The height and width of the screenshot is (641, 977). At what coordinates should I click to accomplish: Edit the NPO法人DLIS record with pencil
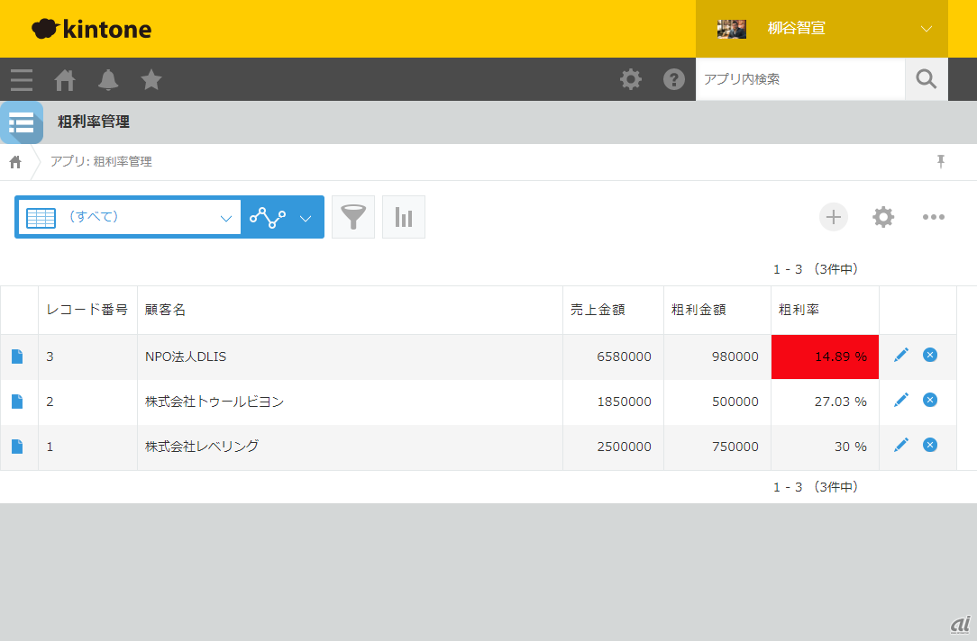click(901, 356)
